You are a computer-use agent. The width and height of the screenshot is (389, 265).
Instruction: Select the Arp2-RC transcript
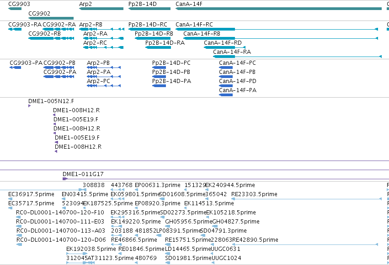pyautogui.click(x=103, y=47)
